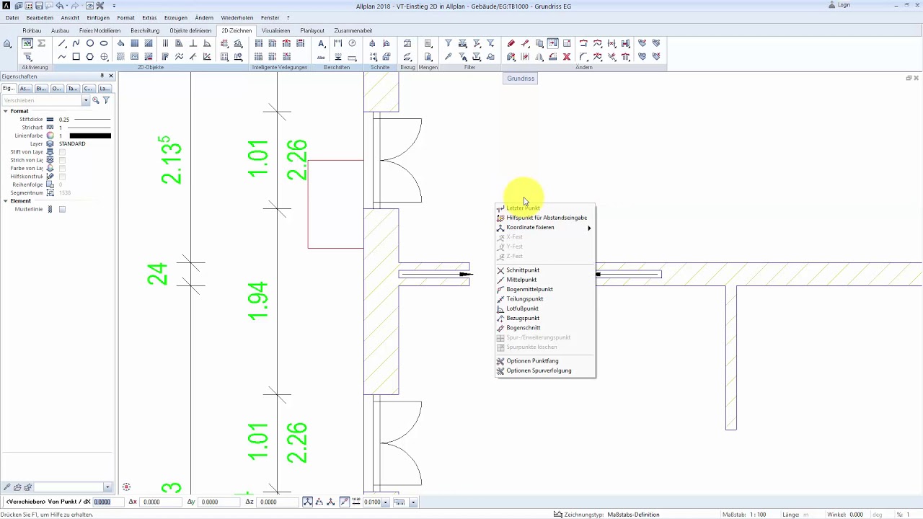Open the Ansicht menu
This screenshot has width=923, height=519.
point(70,17)
